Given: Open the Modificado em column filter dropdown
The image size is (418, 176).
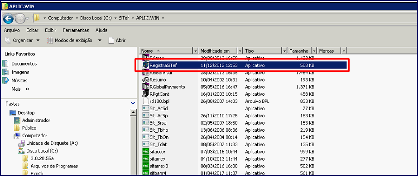Looking at the screenshot, I should click(x=240, y=51).
